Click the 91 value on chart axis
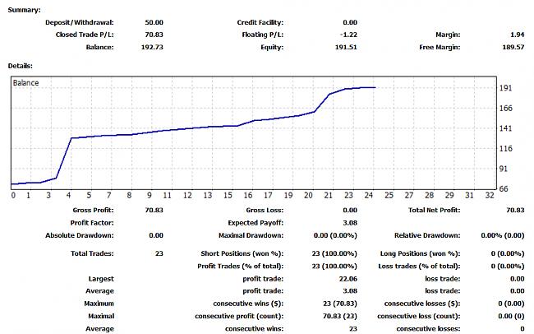 pos(504,169)
